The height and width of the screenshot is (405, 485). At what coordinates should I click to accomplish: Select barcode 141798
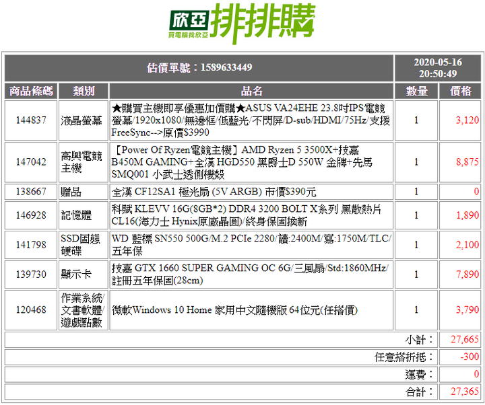tap(31, 245)
